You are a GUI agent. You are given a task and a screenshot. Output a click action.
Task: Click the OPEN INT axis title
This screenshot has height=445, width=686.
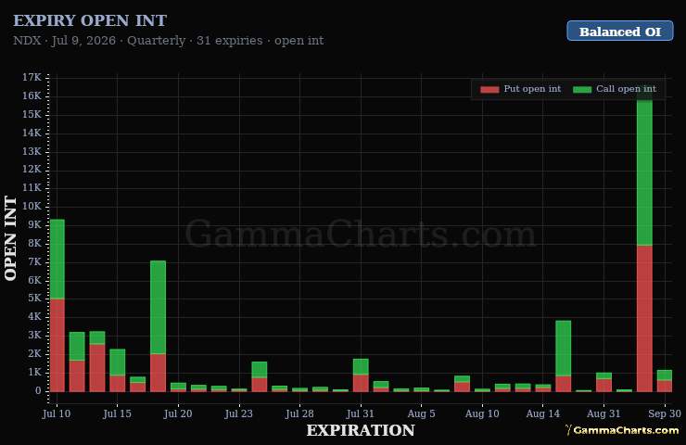pyautogui.click(x=10, y=238)
